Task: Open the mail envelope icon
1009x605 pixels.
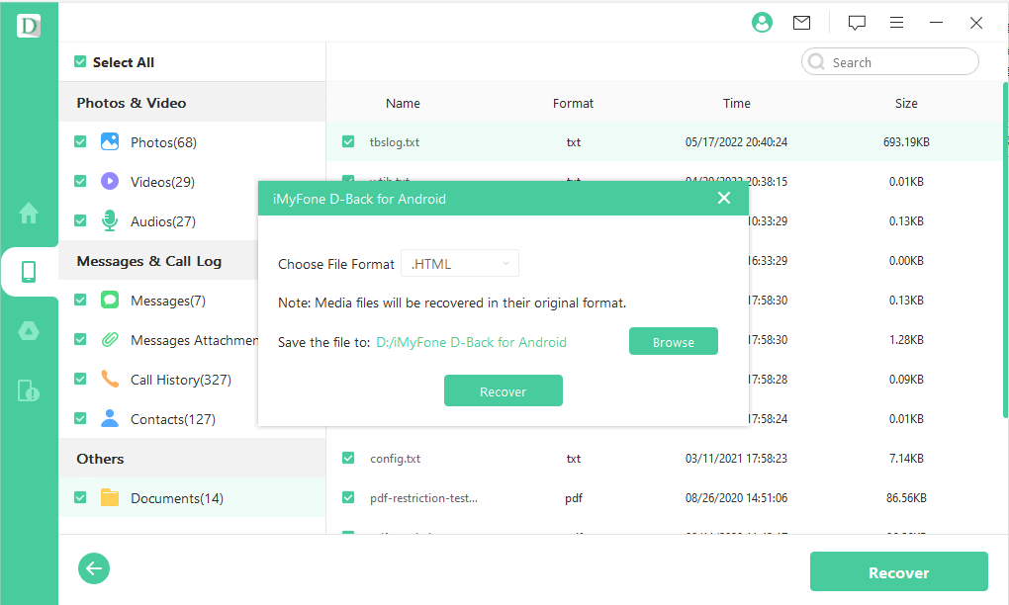Action: click(x=801, y=23)
